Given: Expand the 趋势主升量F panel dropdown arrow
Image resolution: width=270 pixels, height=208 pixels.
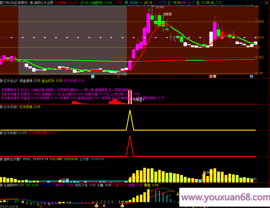Looking at the screenshot, I should click(2, 159).
